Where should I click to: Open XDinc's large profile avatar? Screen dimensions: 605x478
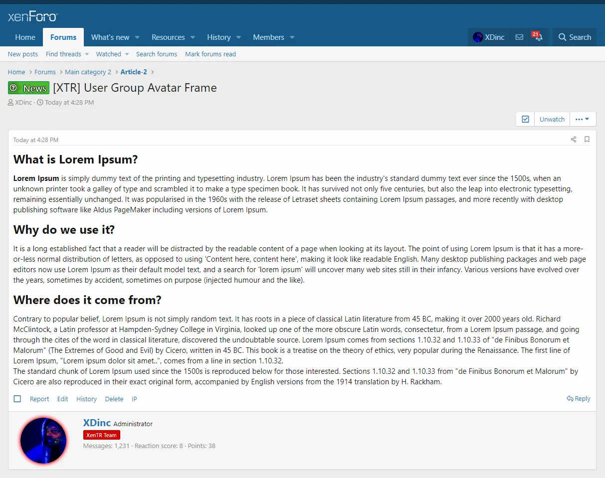(x=43, y=441)
